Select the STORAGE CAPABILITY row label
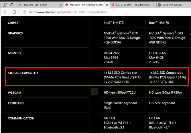 coord(23,73)
